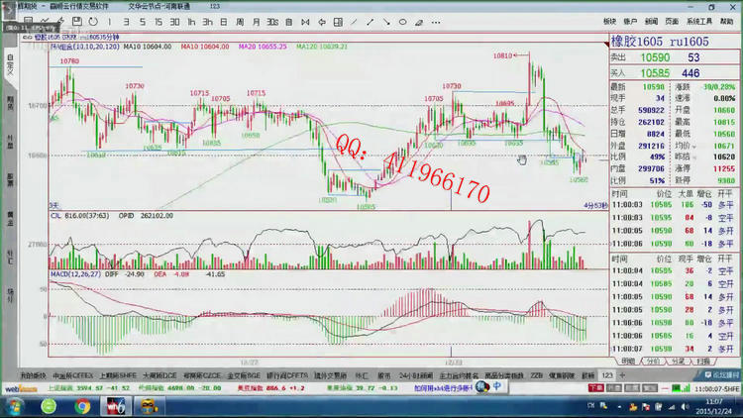Open the 中金所CFFEX exchange tab
743x418 pixels.
73,375
